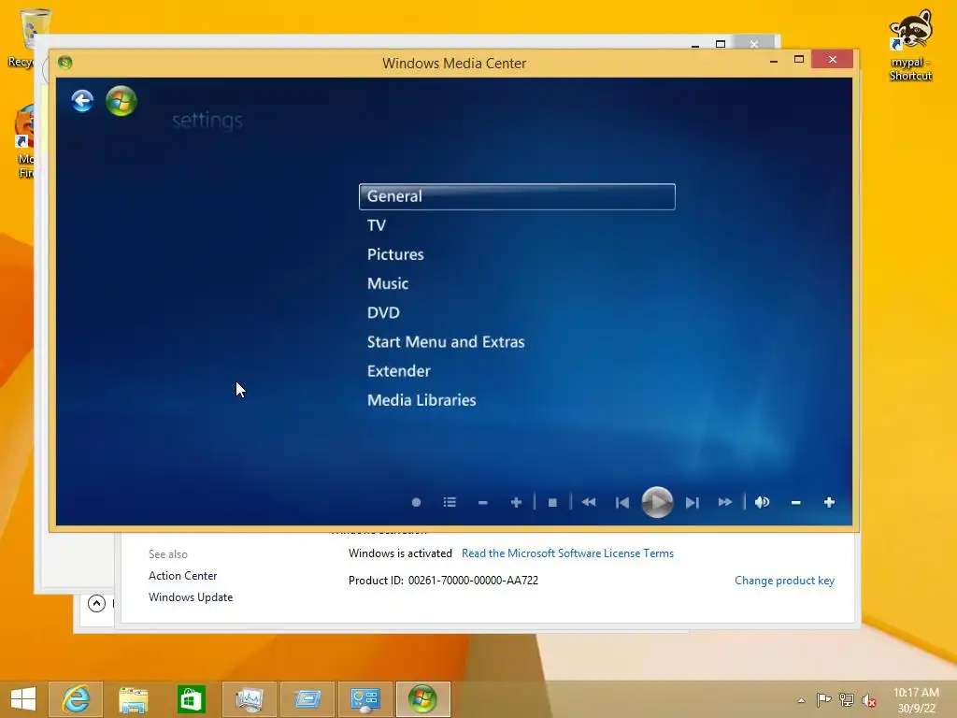
Task: Open Pictures settings
Action: point(395,254)
